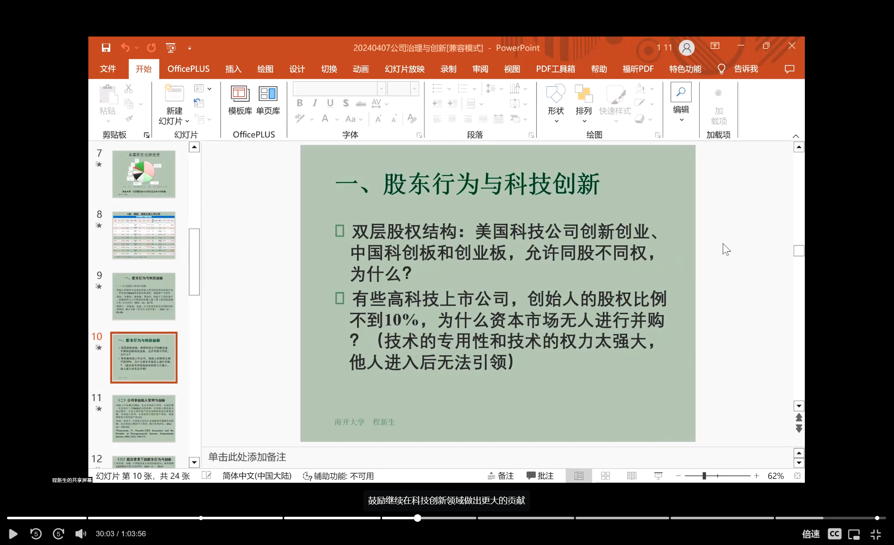Click the Save icon in title bar
This screenshot has height=545, width=894.
(x=106, y=48)
